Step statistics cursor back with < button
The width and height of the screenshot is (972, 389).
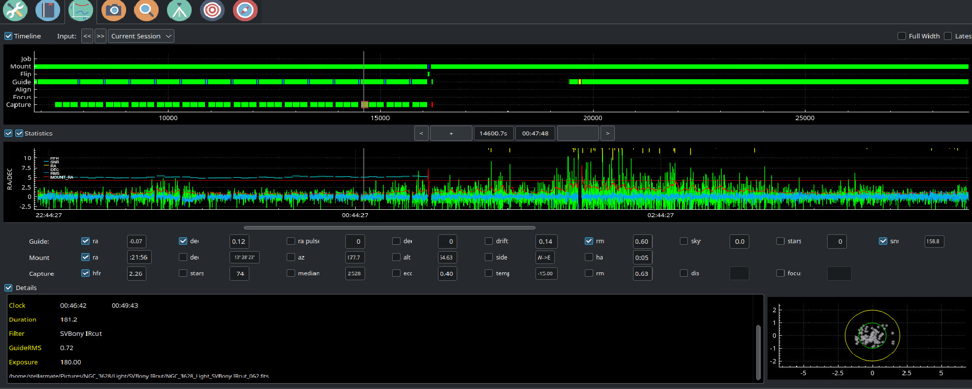click(x=421, y=133)
